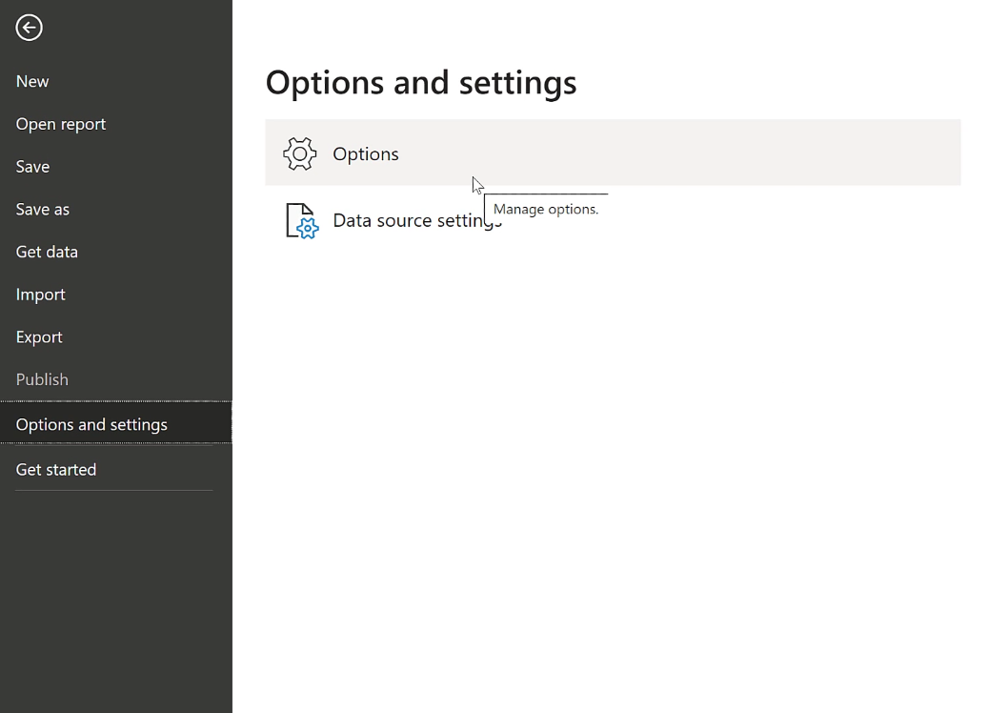This screenshot has width=988, height=713.
Task: Open Data source settings label
Action: click(417, 220)
